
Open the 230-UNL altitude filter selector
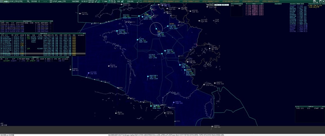pyautogui.click(x=130, y=1)
